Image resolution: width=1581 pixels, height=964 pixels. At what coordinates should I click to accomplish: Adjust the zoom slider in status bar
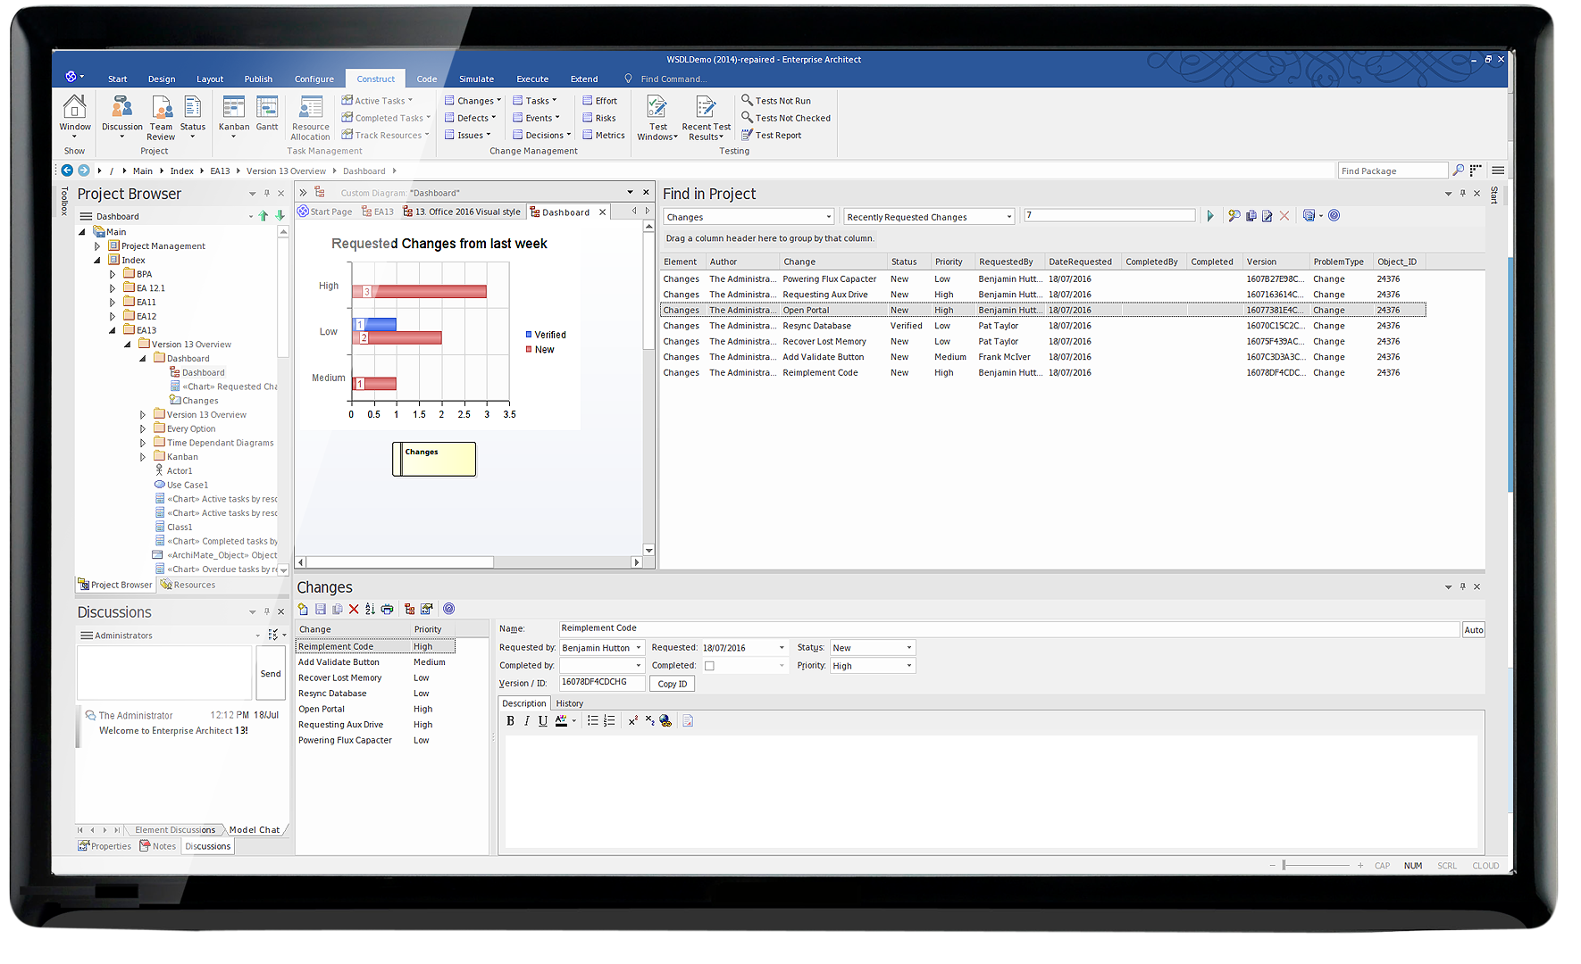coord(1284,865)
